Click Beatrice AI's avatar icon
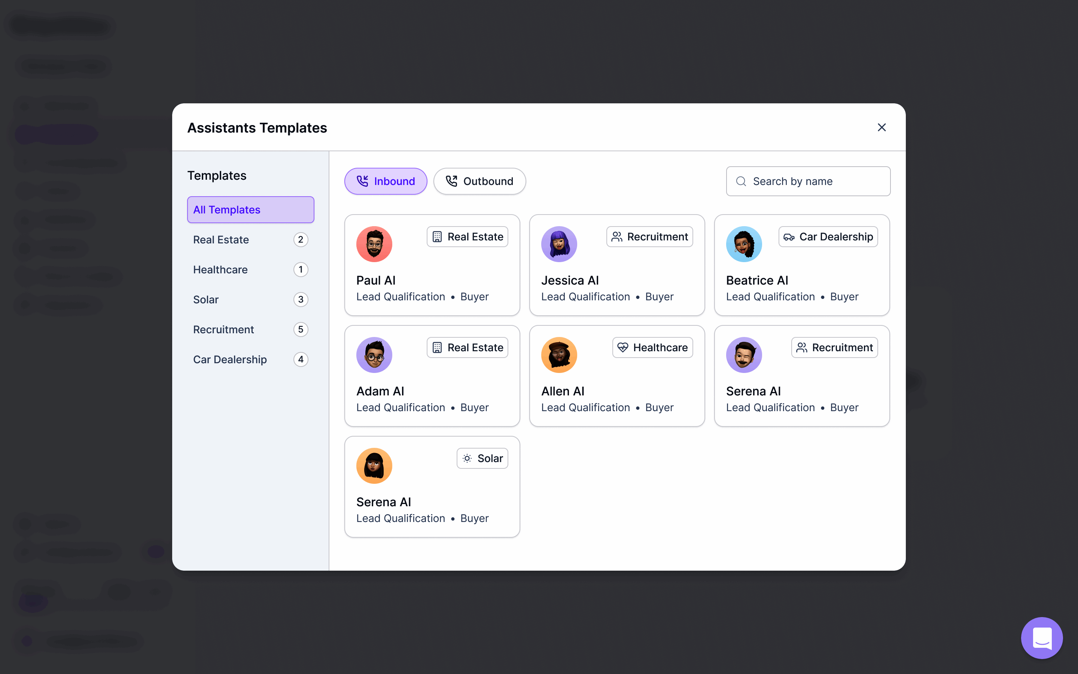The image size is (1078, 674). (744, 244)
